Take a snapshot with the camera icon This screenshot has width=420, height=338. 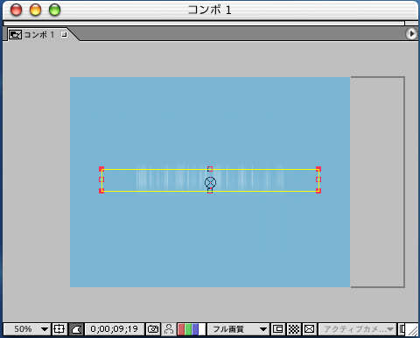click(x=153, y=329)
